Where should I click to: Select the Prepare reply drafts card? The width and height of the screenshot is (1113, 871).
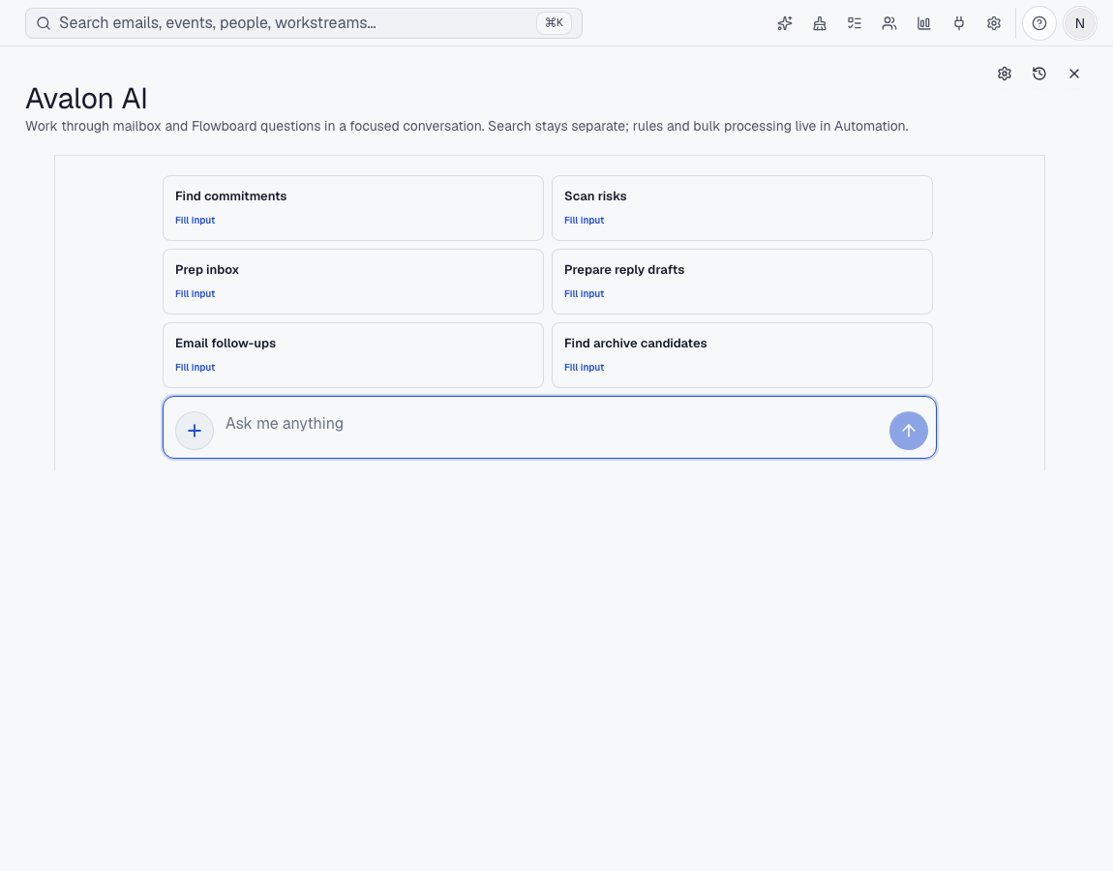(741, 281)
